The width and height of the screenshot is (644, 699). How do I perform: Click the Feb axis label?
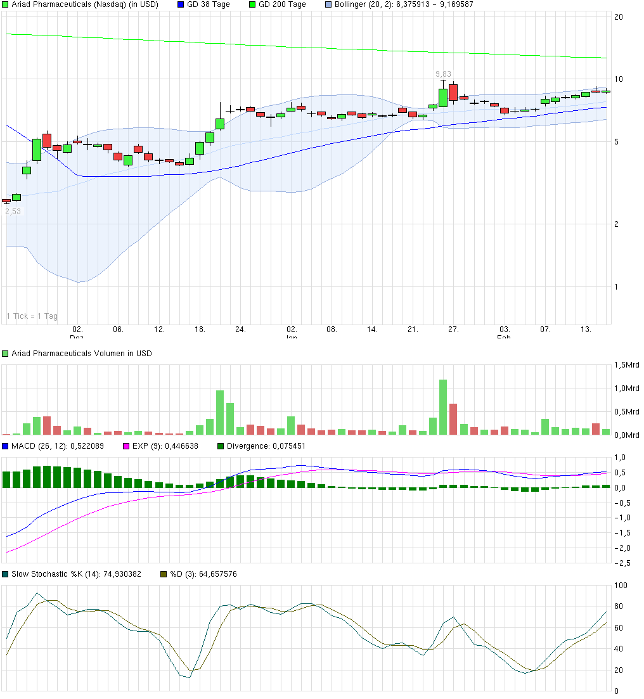pos(504,338)
